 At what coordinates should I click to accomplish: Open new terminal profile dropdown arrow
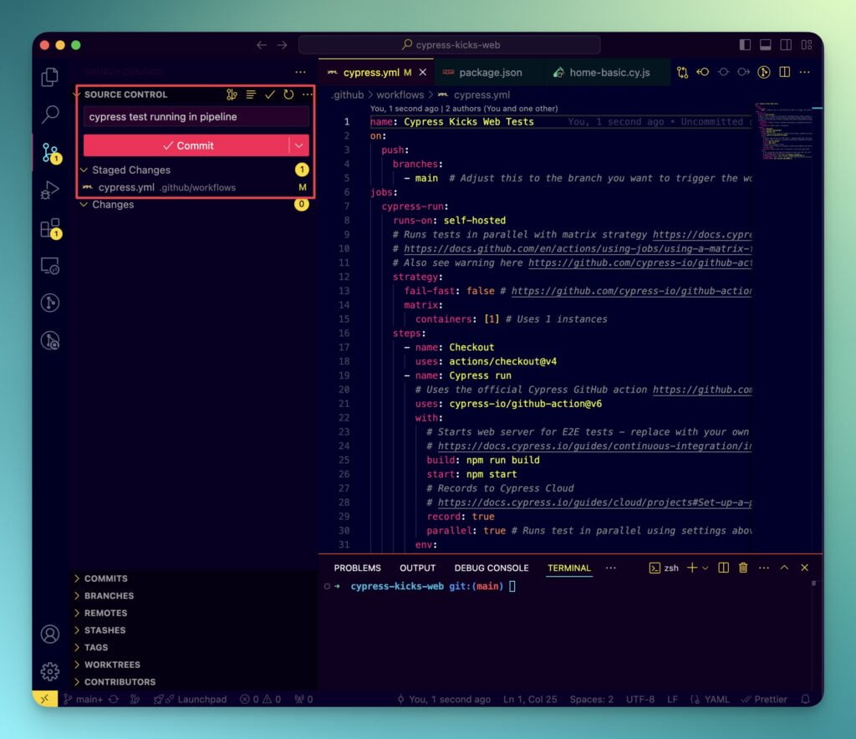point(706,568)
